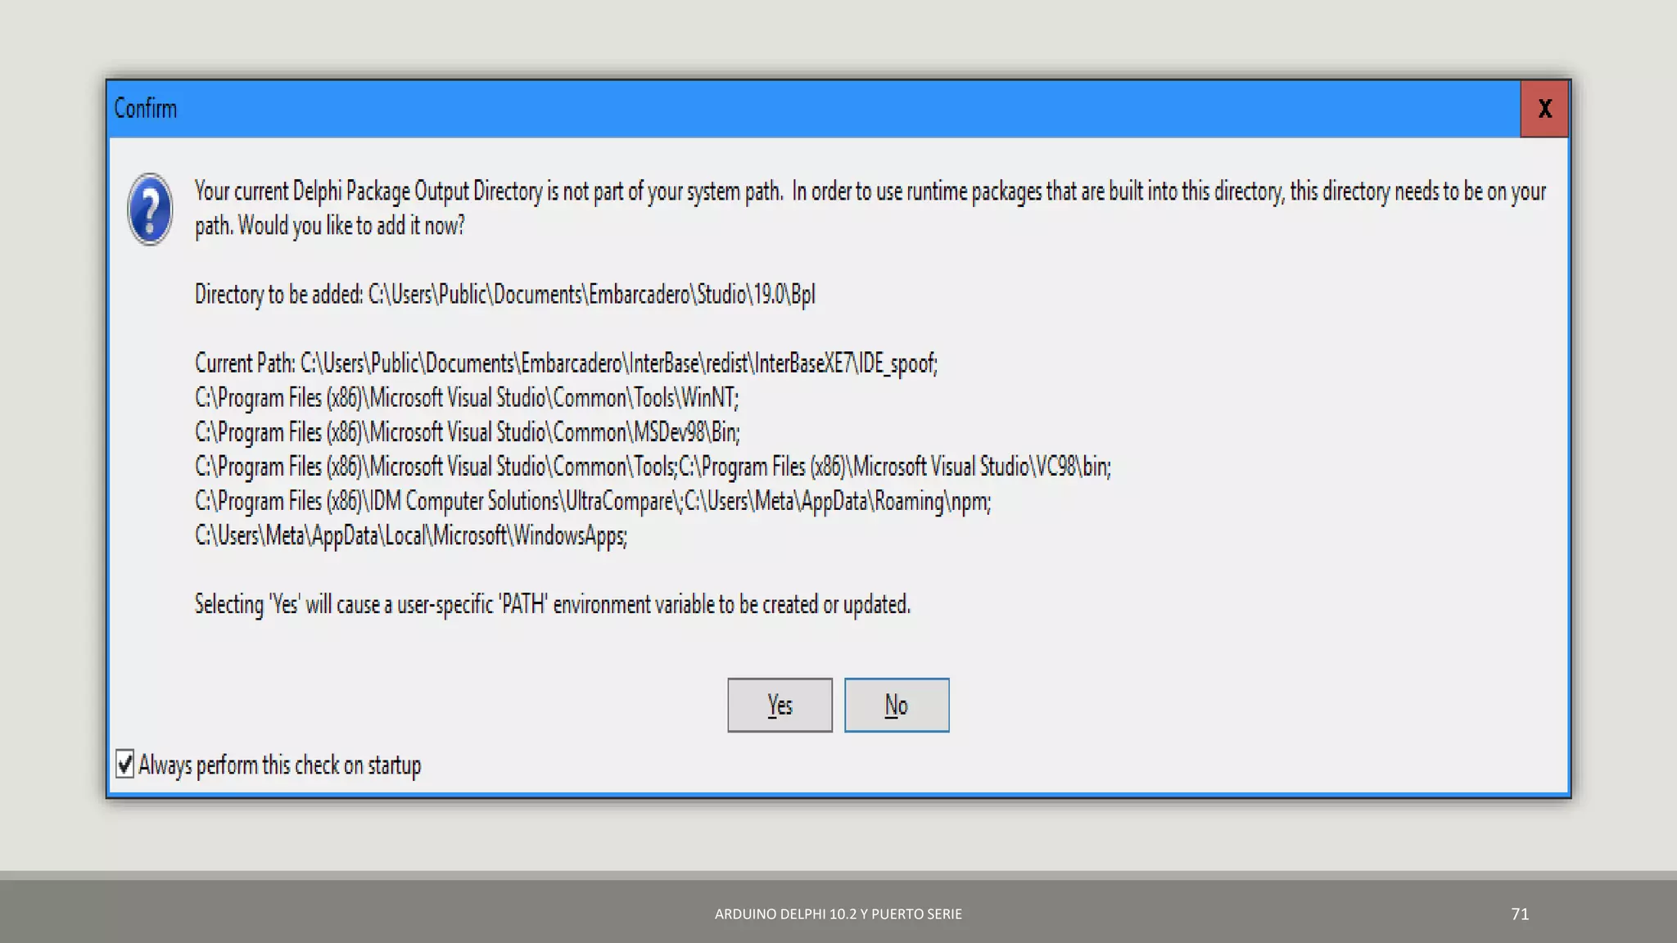Click the slide page number 71

1520,914
